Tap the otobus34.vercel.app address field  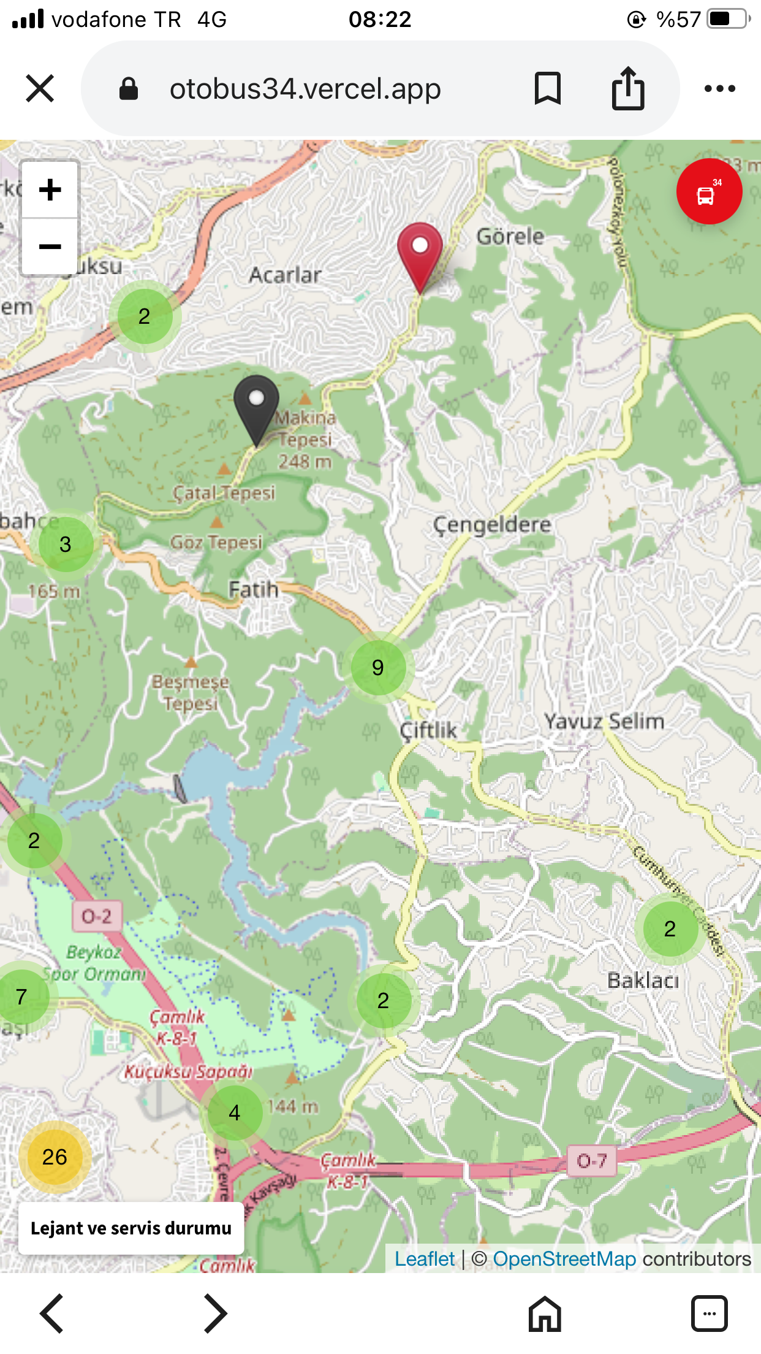(x=305, y=88)
